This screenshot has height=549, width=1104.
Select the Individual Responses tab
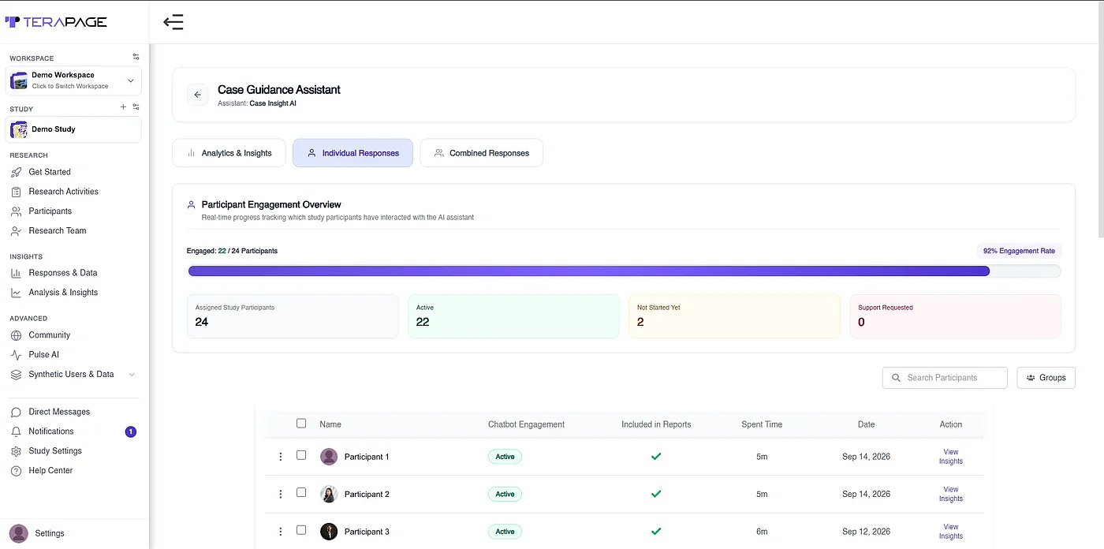point(352,153)
